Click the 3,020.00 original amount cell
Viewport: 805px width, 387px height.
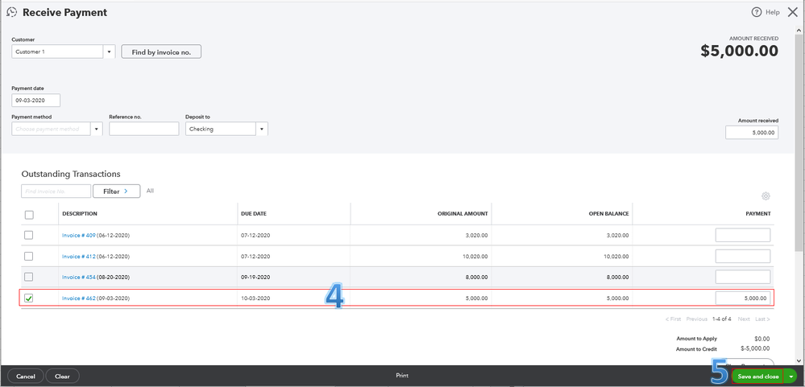click(x=478, y=235)
